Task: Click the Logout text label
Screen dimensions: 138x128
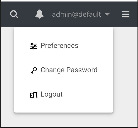Action: coord(52,95)
